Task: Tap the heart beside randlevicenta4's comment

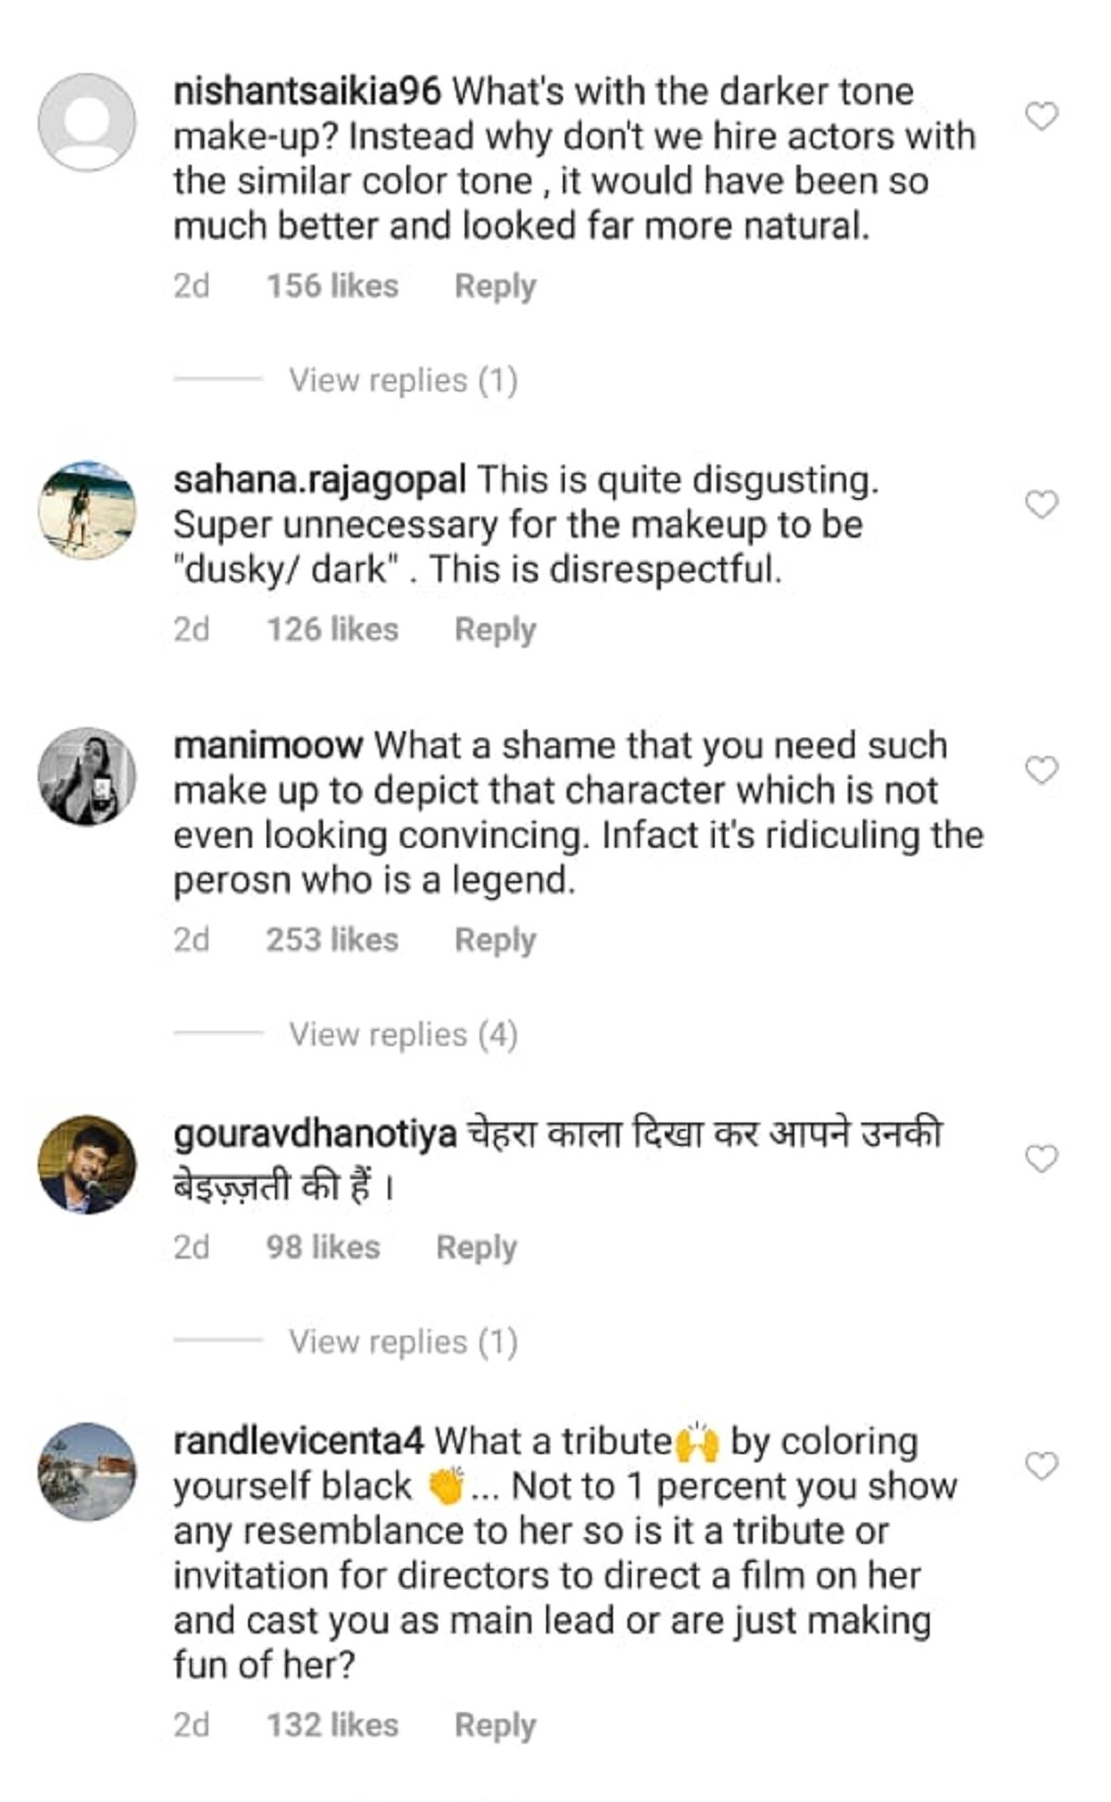Action: click(1042, 1466)
